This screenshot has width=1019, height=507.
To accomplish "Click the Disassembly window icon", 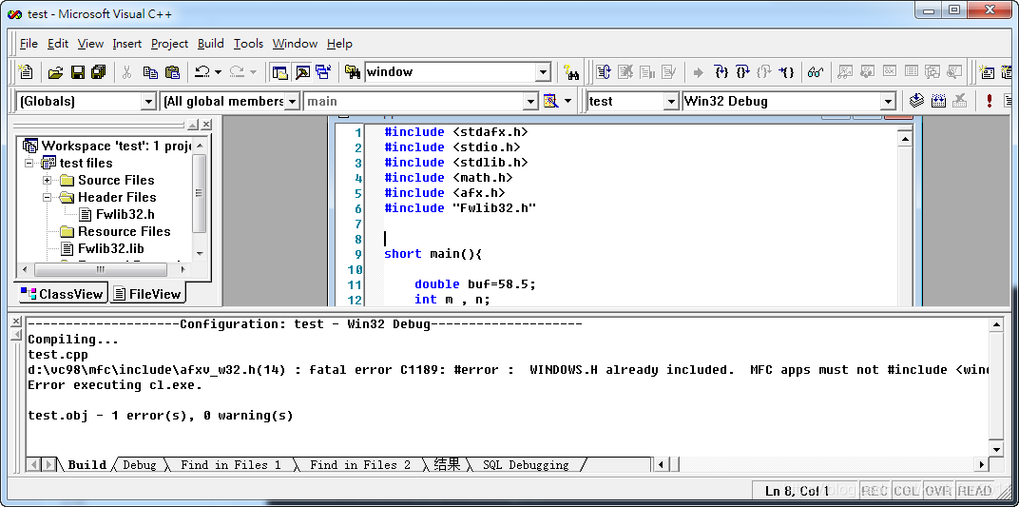I will click(954, 72).
